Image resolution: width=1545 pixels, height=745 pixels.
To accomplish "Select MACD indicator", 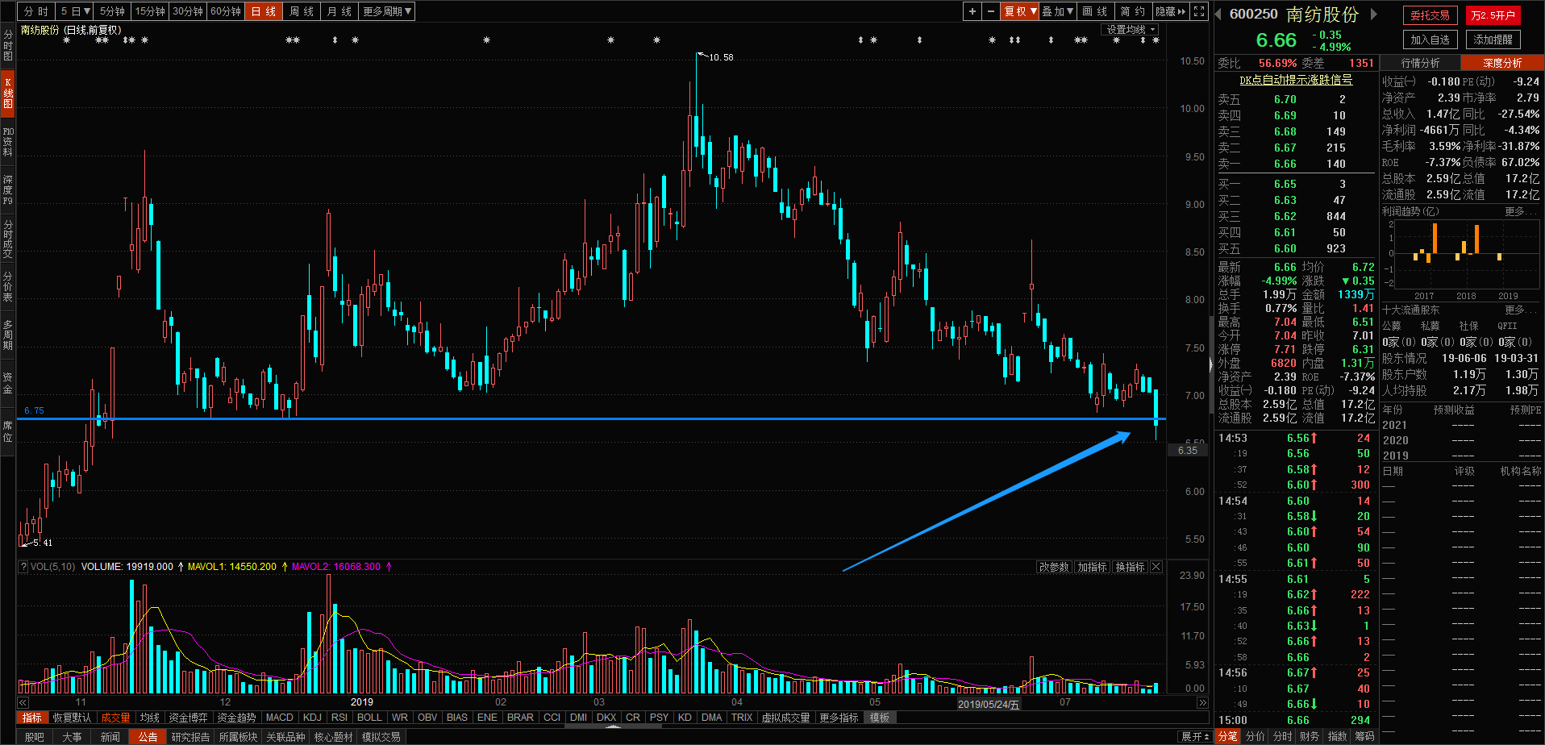I will coord(279,718).
